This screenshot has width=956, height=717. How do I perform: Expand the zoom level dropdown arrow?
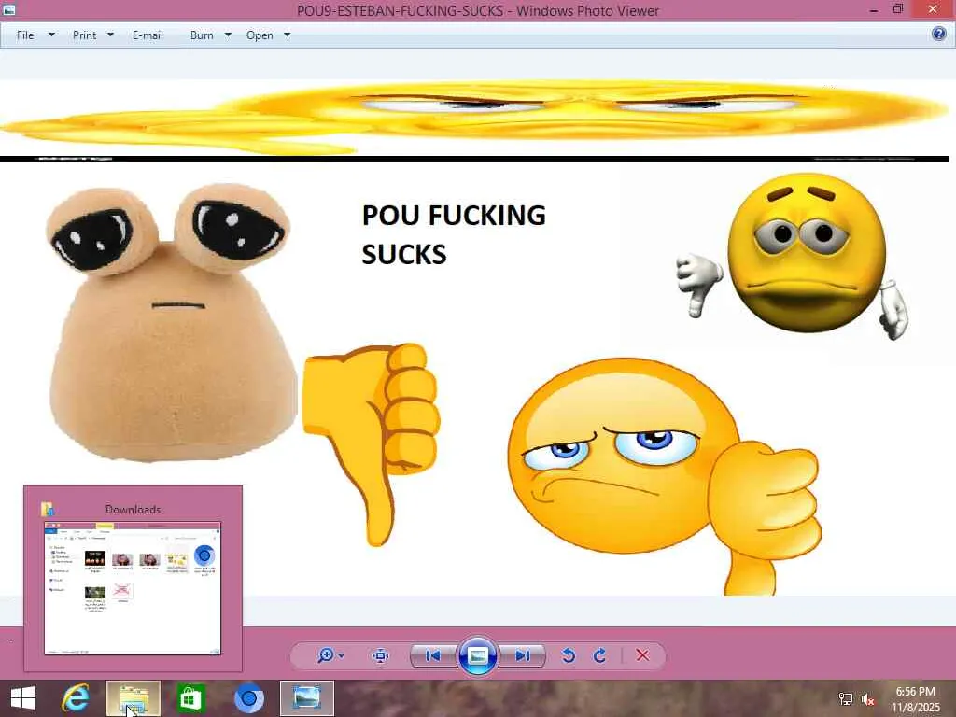341,656
